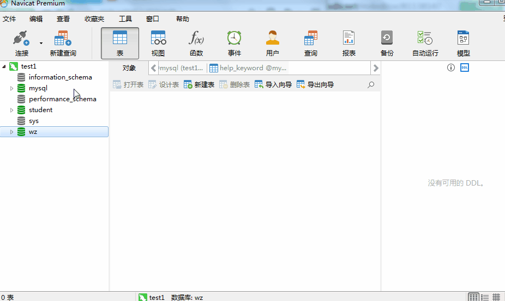Open the Help (帮助) menu

pos(183,19)
